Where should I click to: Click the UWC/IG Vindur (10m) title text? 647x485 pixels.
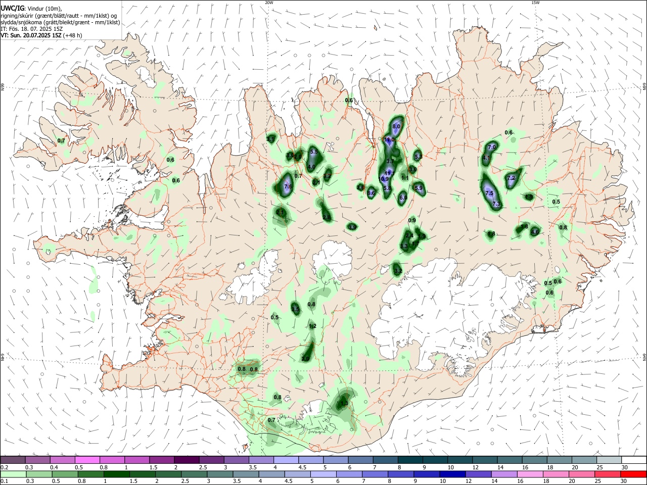pos(31,9)
